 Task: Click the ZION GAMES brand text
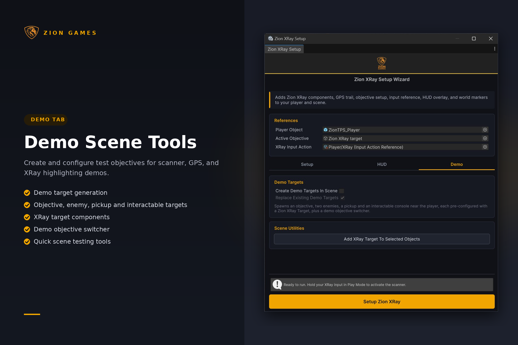pyautogui.click(x=70, y=33)
